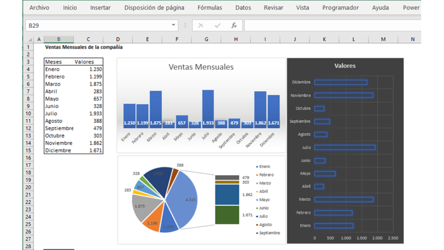
Task: Click the Valores title on dark chart
Action: click(x=345, y=66)
